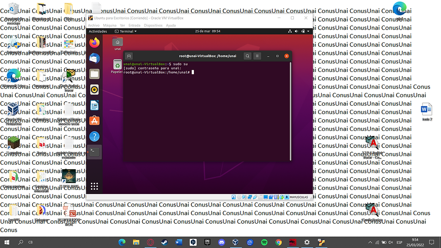The height and width of the screenshot is (248, 441).
Task: Click the Help question-mark dock icon
Action: [x=94, y=137]
